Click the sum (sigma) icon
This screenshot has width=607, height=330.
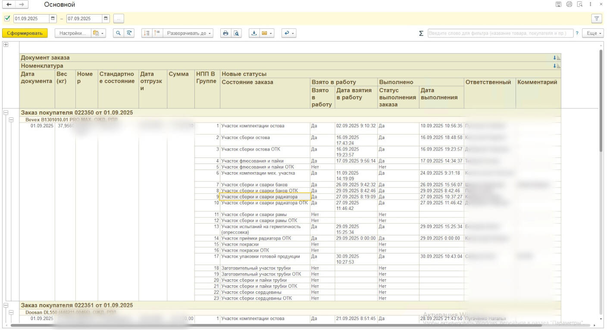[421, 34]
